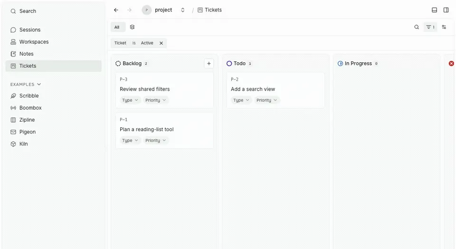This screenshot has width=456, height=249.
Task: Open the Scribble example
Action: 54,96
